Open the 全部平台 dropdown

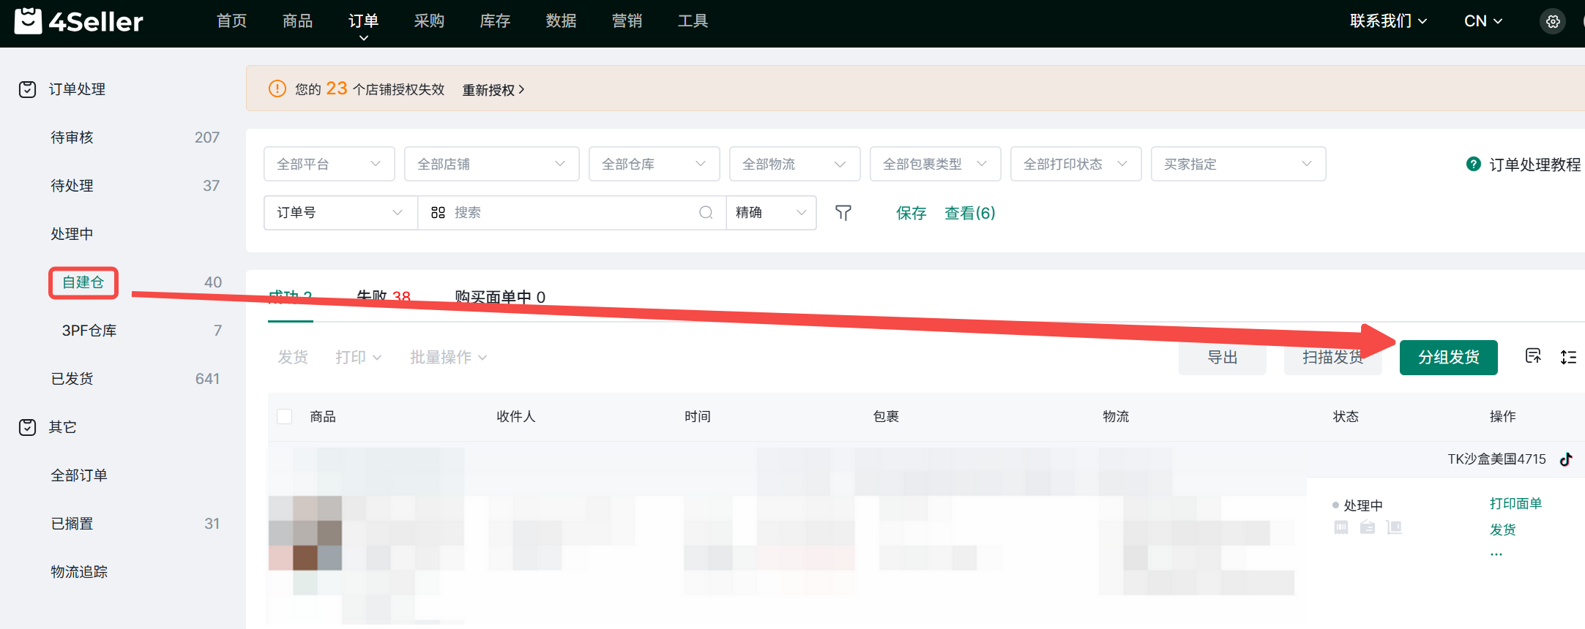[x=329, y=164]
